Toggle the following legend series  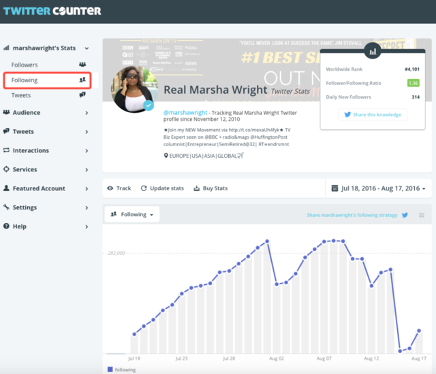121,369
